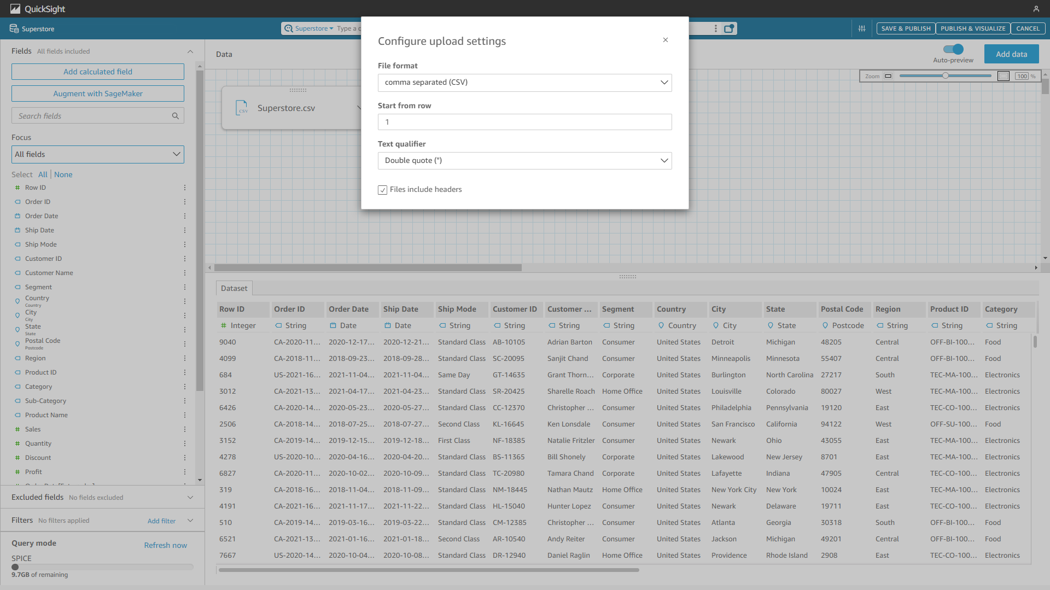Toggle the Auto-preview switch
The image size is (1050, 590).
pyautogui.click(x=953, y=49)
